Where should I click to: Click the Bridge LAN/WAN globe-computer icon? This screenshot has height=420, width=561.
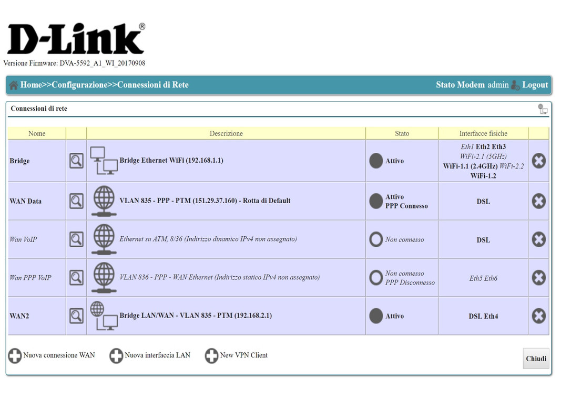point(104,316)
